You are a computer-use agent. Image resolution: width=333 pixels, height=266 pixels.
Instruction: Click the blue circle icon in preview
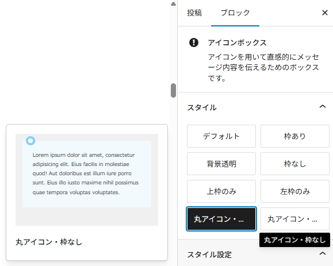click(30, 141)
